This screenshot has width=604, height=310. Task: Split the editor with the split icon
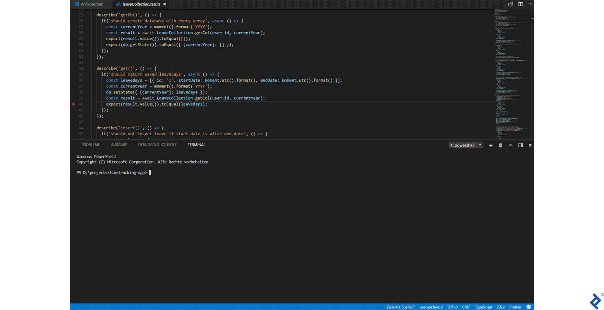pos(520,4)
